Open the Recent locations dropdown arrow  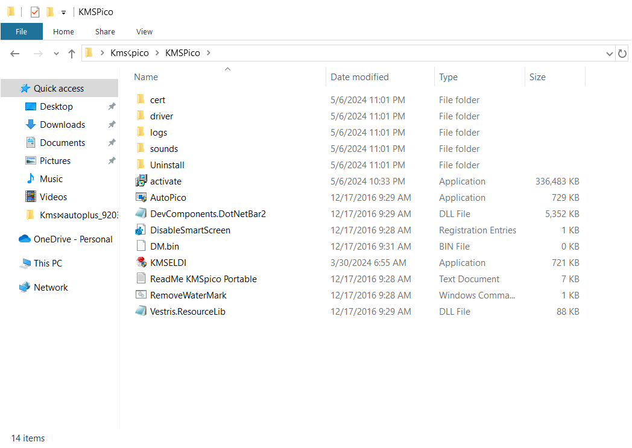pyautogui.click(x=57, y=54)
